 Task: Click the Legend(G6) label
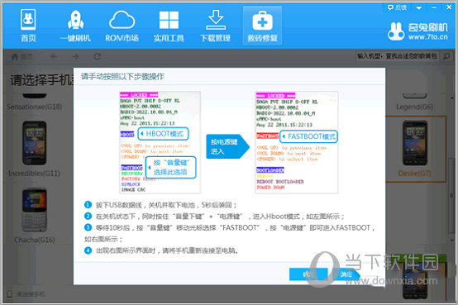pos(414,107)
